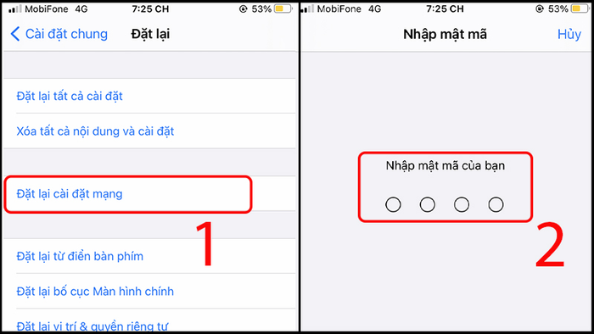The width and height of the screenshot is (594, 334).
Task: Choose Đặt lại cài đặt mạng
Action: (x=149, y=193)
